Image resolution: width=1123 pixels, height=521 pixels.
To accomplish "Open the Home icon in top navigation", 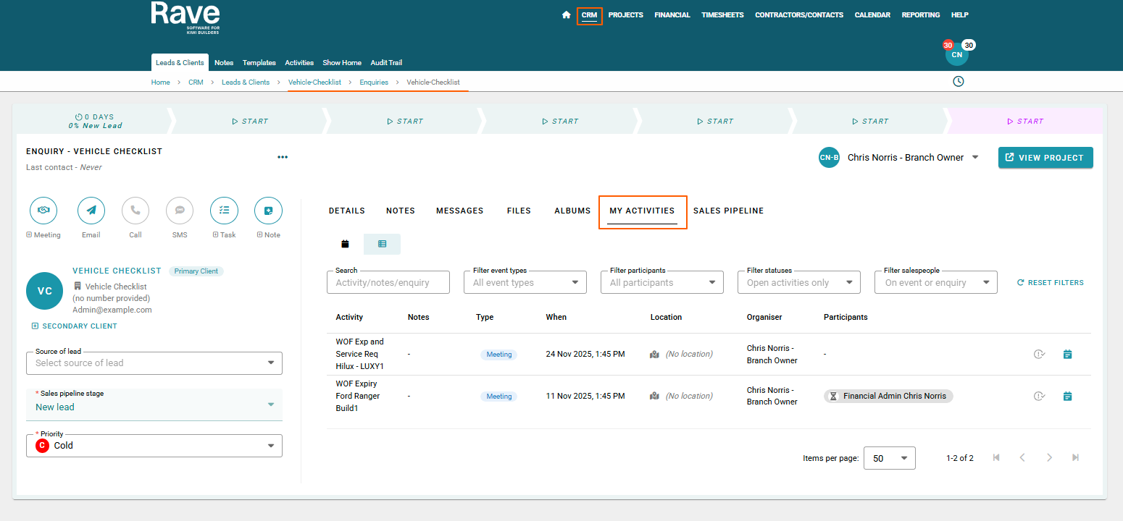I will (x=566, y=15).
